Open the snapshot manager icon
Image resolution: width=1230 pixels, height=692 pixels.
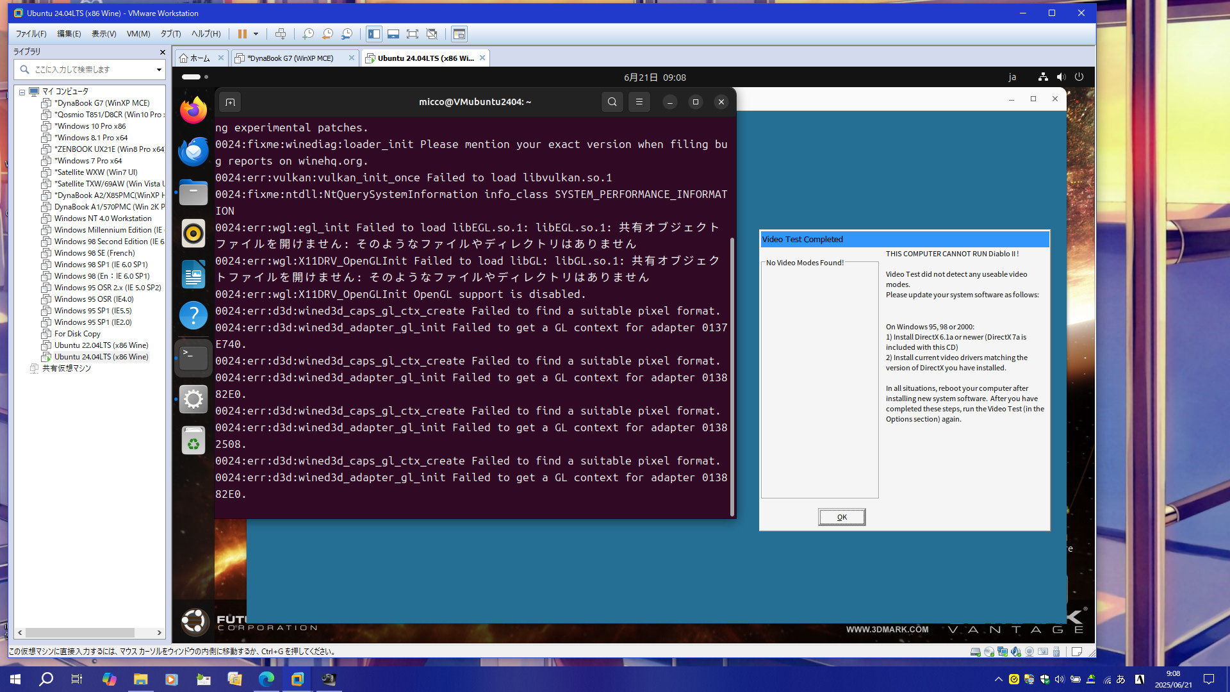[x=347, y=34]
